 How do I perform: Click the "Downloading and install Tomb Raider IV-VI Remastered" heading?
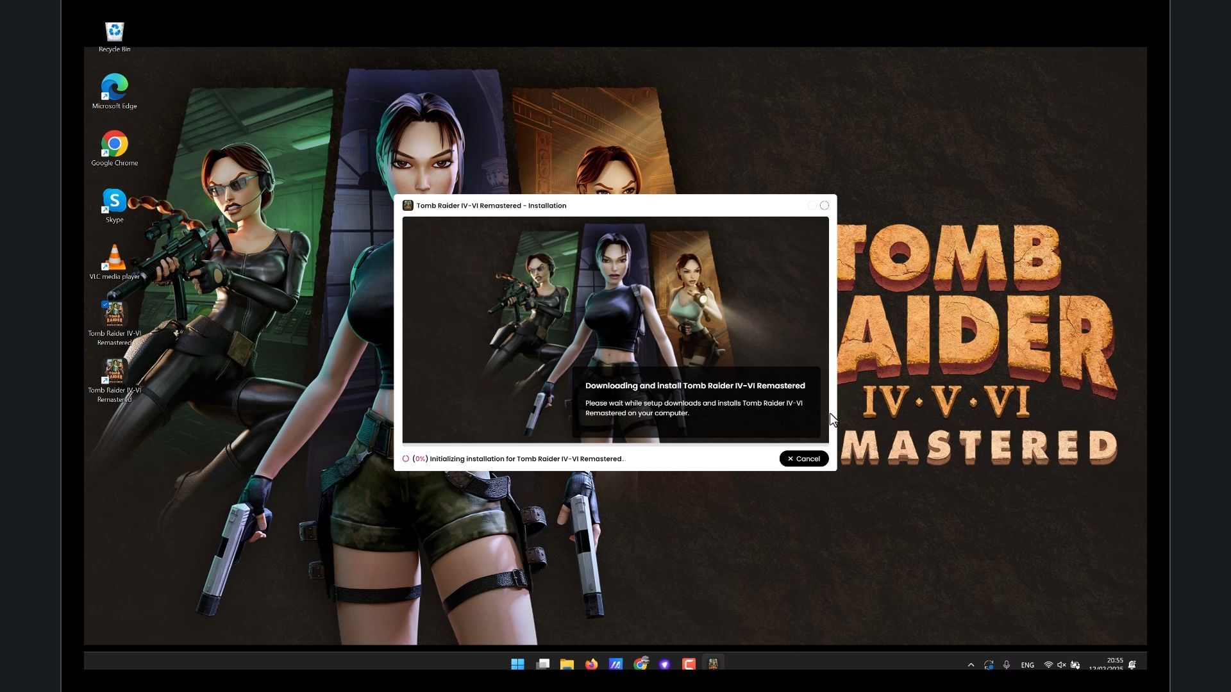pyautogui.click(x=695, y=386)
